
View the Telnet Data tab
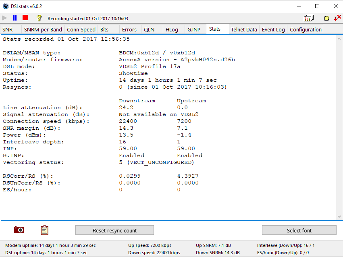[x=244, y=29]
